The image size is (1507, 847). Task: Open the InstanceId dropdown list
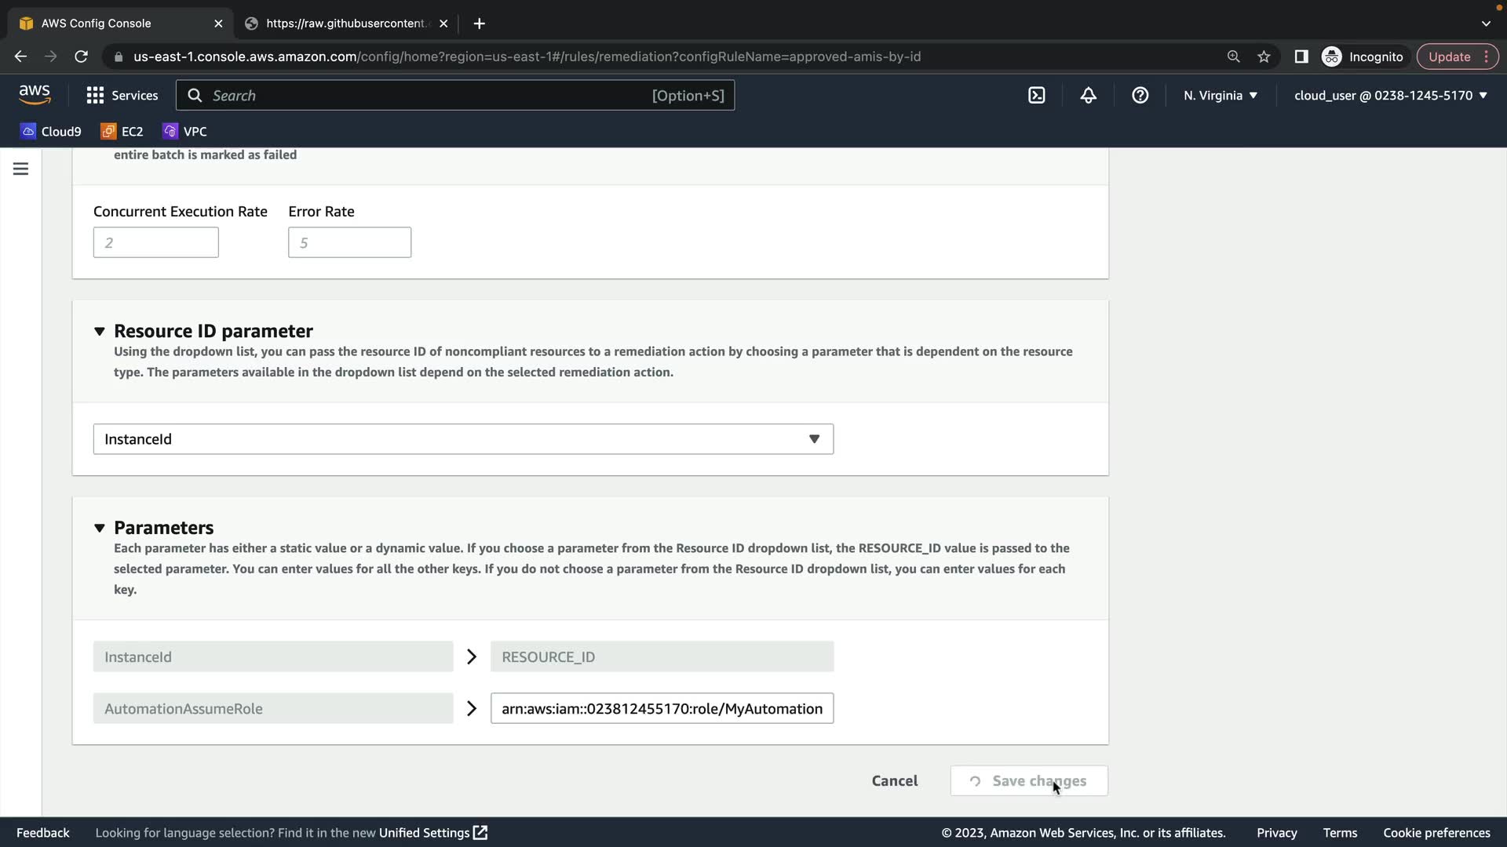pos(463,439)
